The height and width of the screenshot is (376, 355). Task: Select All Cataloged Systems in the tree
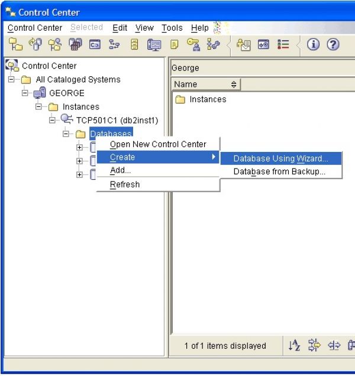coord(78,79)
